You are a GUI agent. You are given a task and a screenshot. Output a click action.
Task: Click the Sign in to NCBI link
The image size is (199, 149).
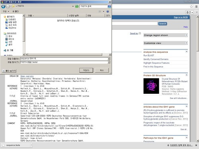click(181, 17)
